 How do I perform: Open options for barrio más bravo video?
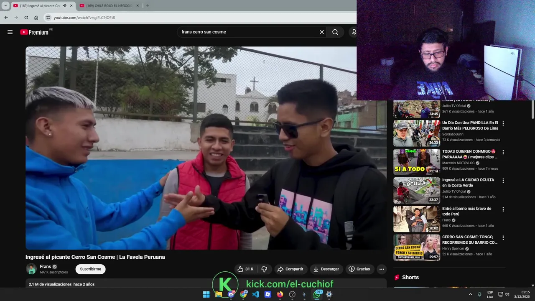(503, 209)
